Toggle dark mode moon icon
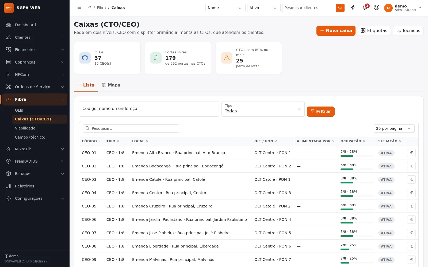428x267 pixels. (x=377, y=8)
